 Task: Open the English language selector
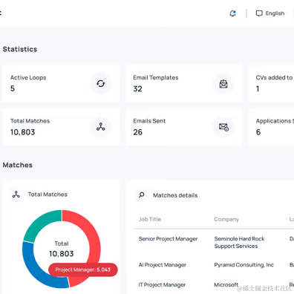click(270, 13)
